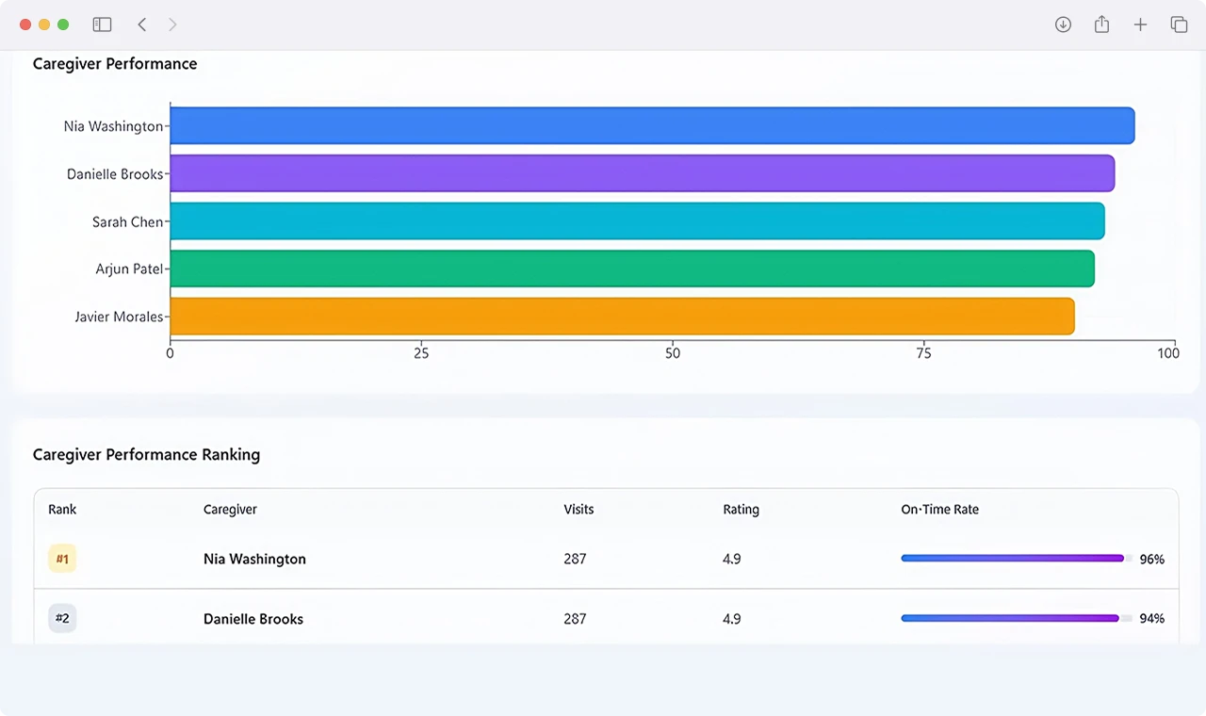Viewport: 1206px width, 716px height.
Task: Click the Arjun Patel chart axis label
Action: (130, 269)
